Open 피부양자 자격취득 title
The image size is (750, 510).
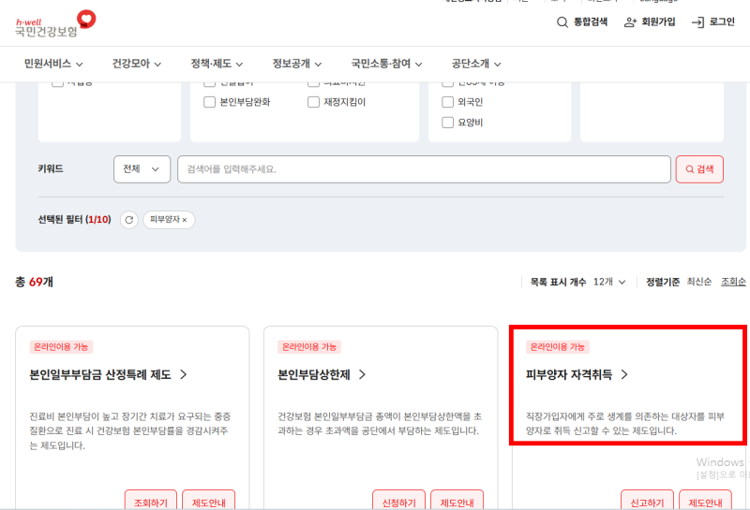[569, 374]
